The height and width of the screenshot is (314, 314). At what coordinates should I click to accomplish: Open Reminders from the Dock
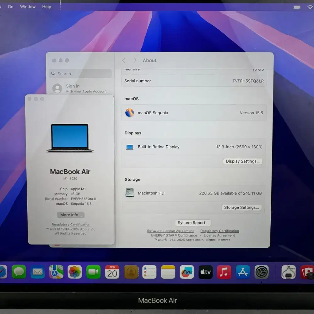click(149, 272)
